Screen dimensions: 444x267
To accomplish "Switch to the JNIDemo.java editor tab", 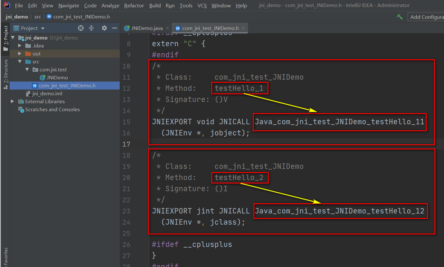I will pyautogui.click(x=147, y=28).
